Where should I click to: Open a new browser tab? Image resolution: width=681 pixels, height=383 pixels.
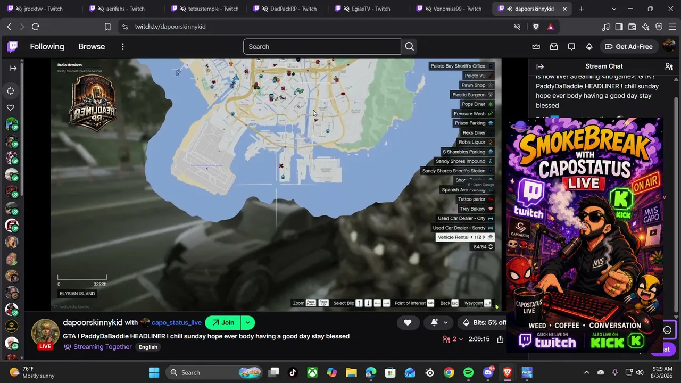[x=581, y=9]
